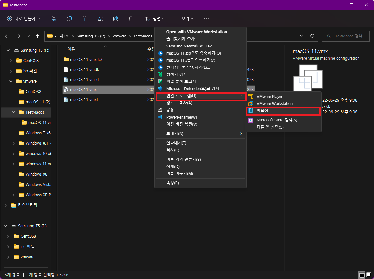Choose 이름 바꾸기(M) in context menu
This screenshot has width=374, height=279.
click(x=200, y=174)
